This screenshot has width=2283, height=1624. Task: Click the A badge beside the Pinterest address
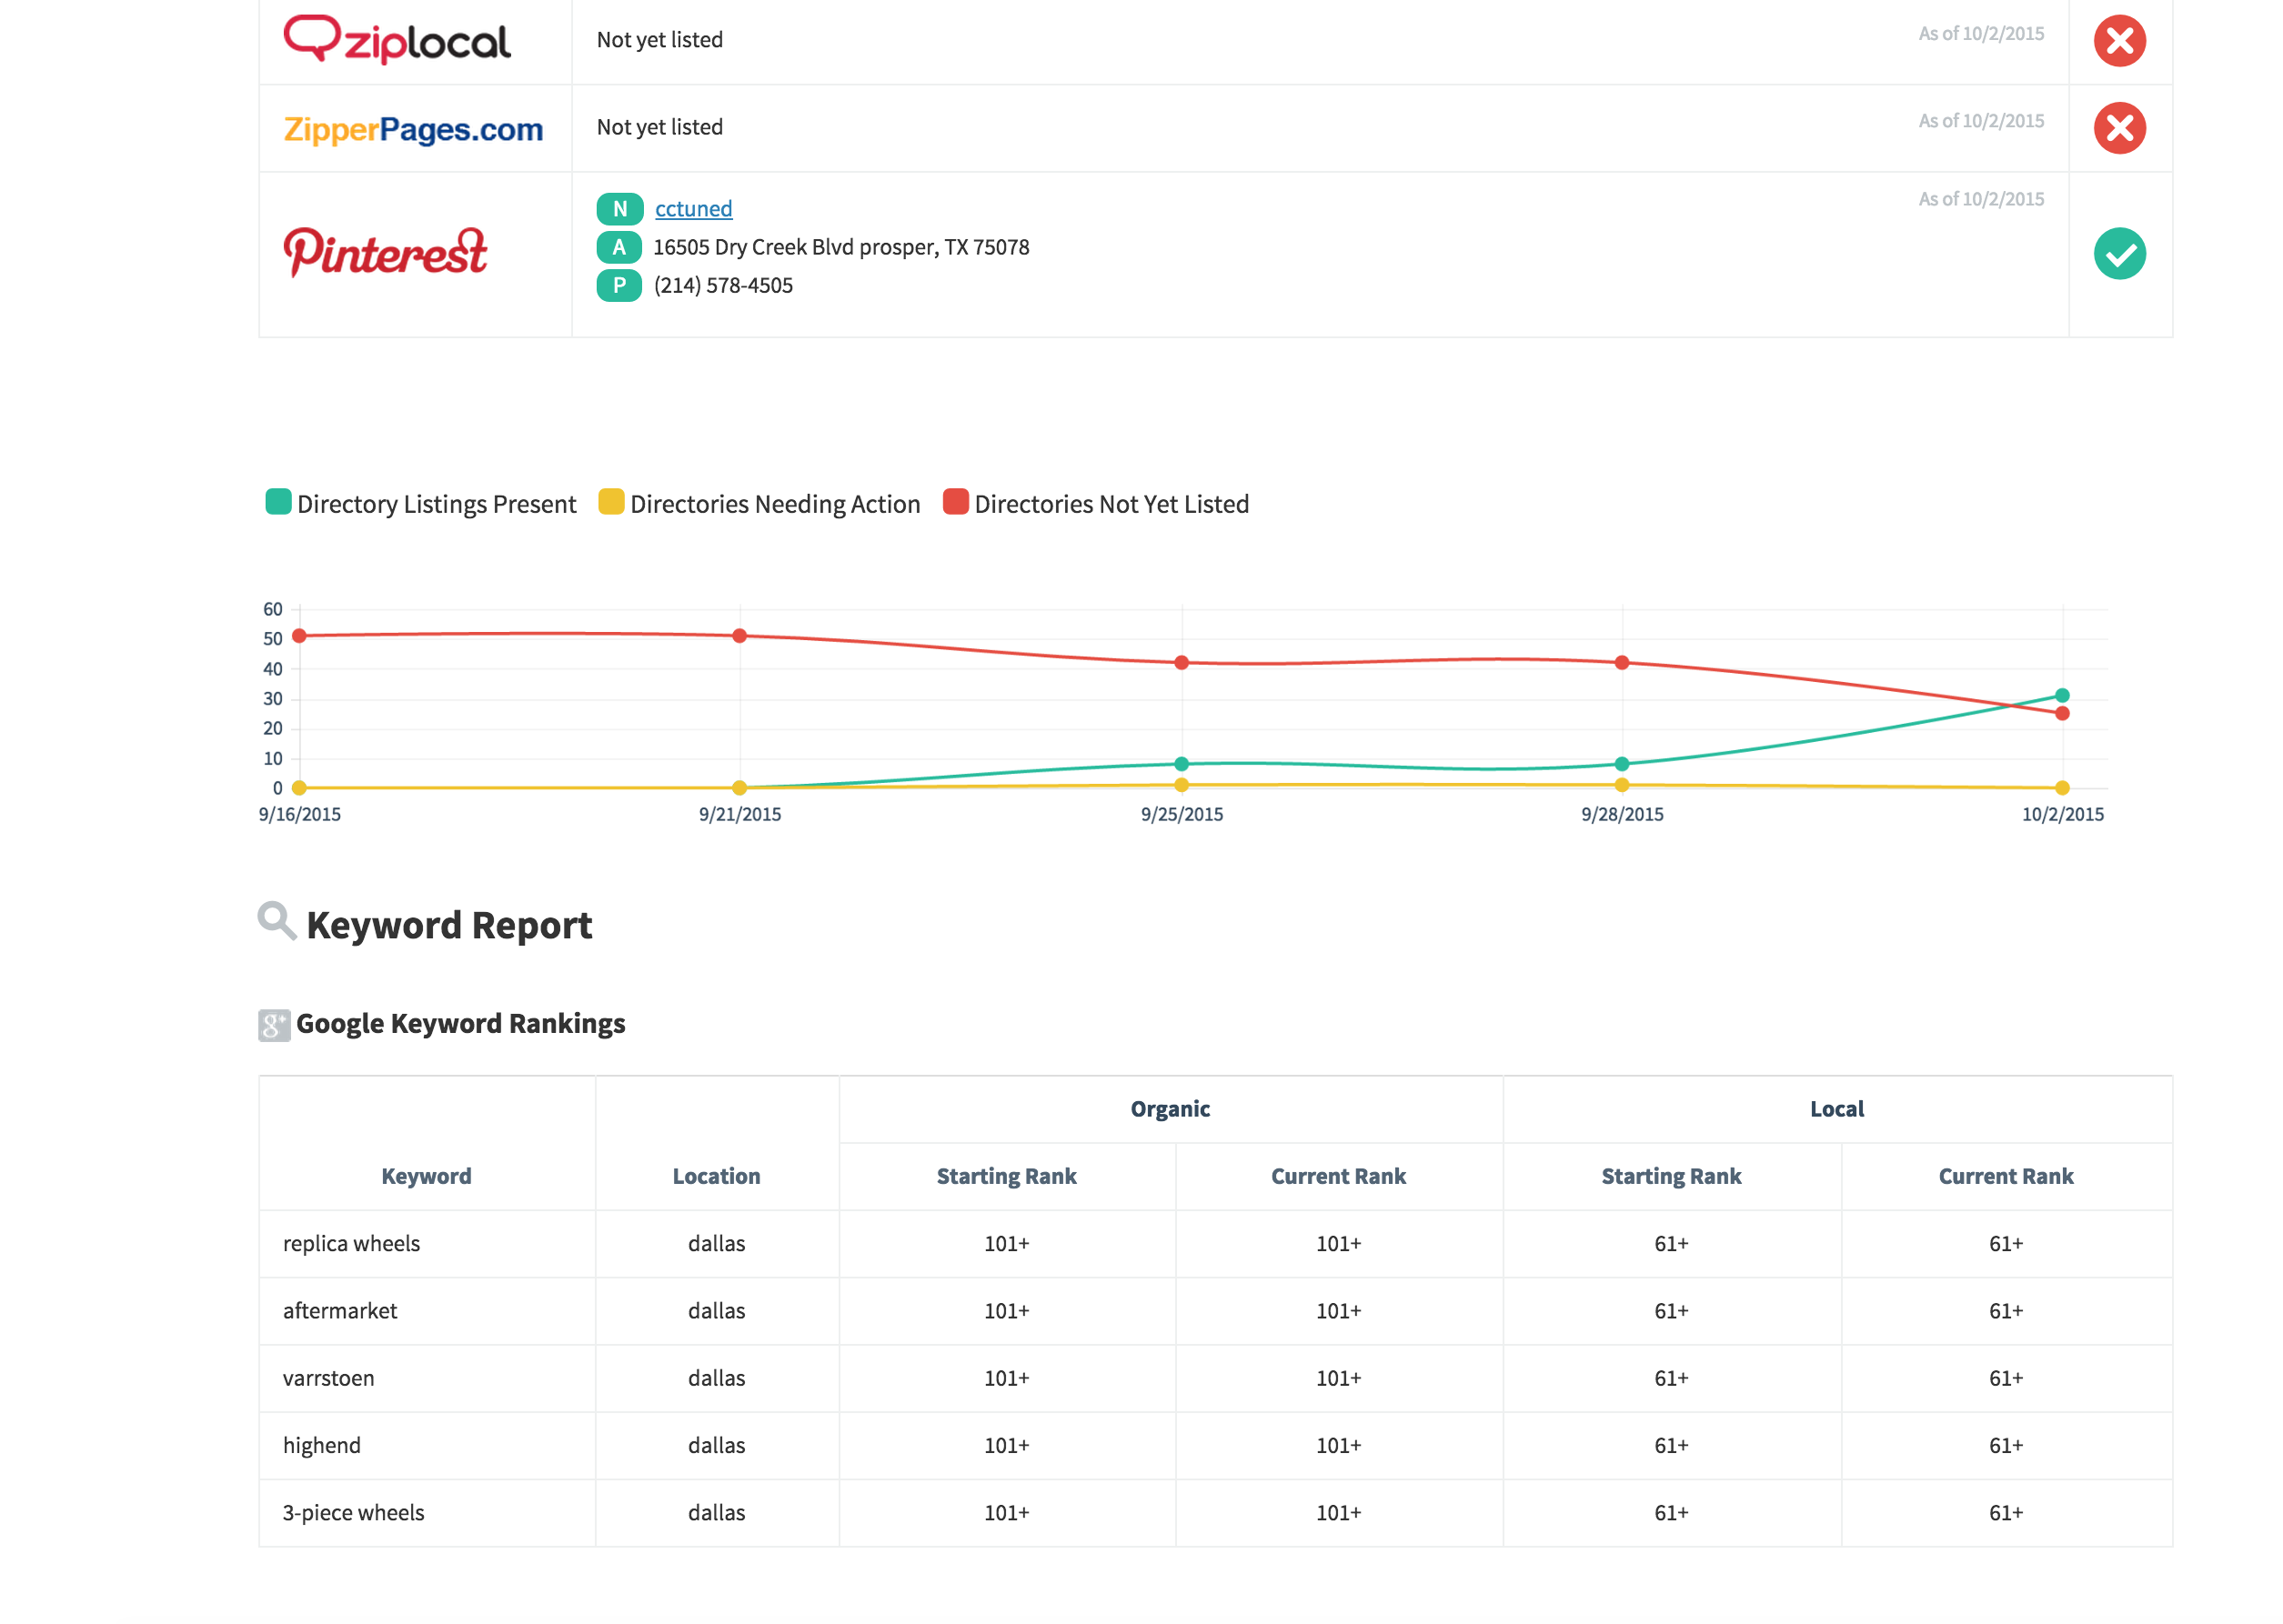pos(620,246)
